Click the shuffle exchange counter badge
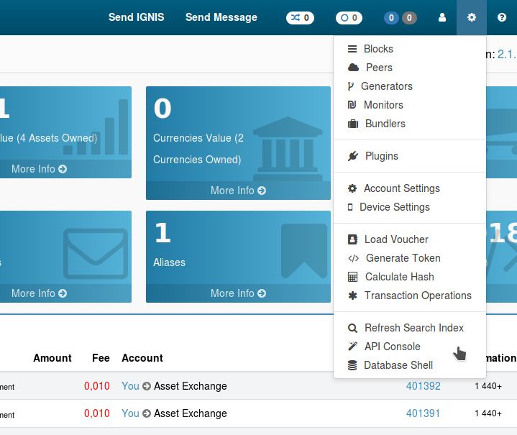Image resolution: width=517 pixels, height=435 pixels. [x=300, y=18]
